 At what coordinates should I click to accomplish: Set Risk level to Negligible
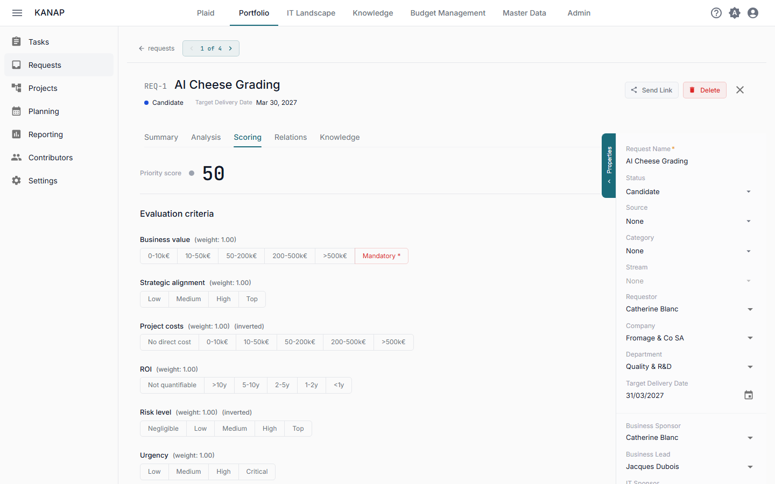(x=163, y=429)
